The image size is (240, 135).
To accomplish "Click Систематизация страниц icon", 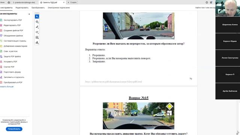I will pos(1,41).
